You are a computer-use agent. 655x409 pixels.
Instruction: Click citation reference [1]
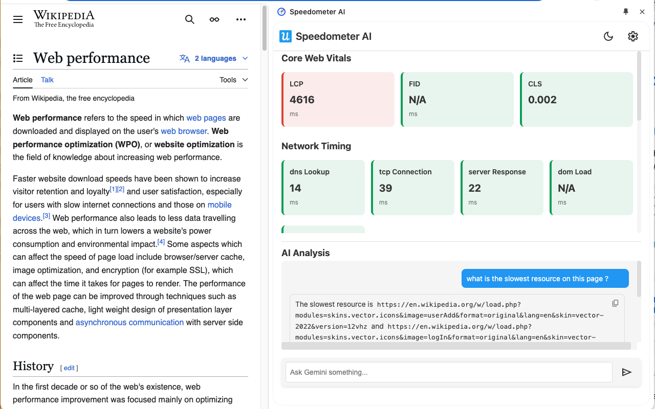(113, 189)
